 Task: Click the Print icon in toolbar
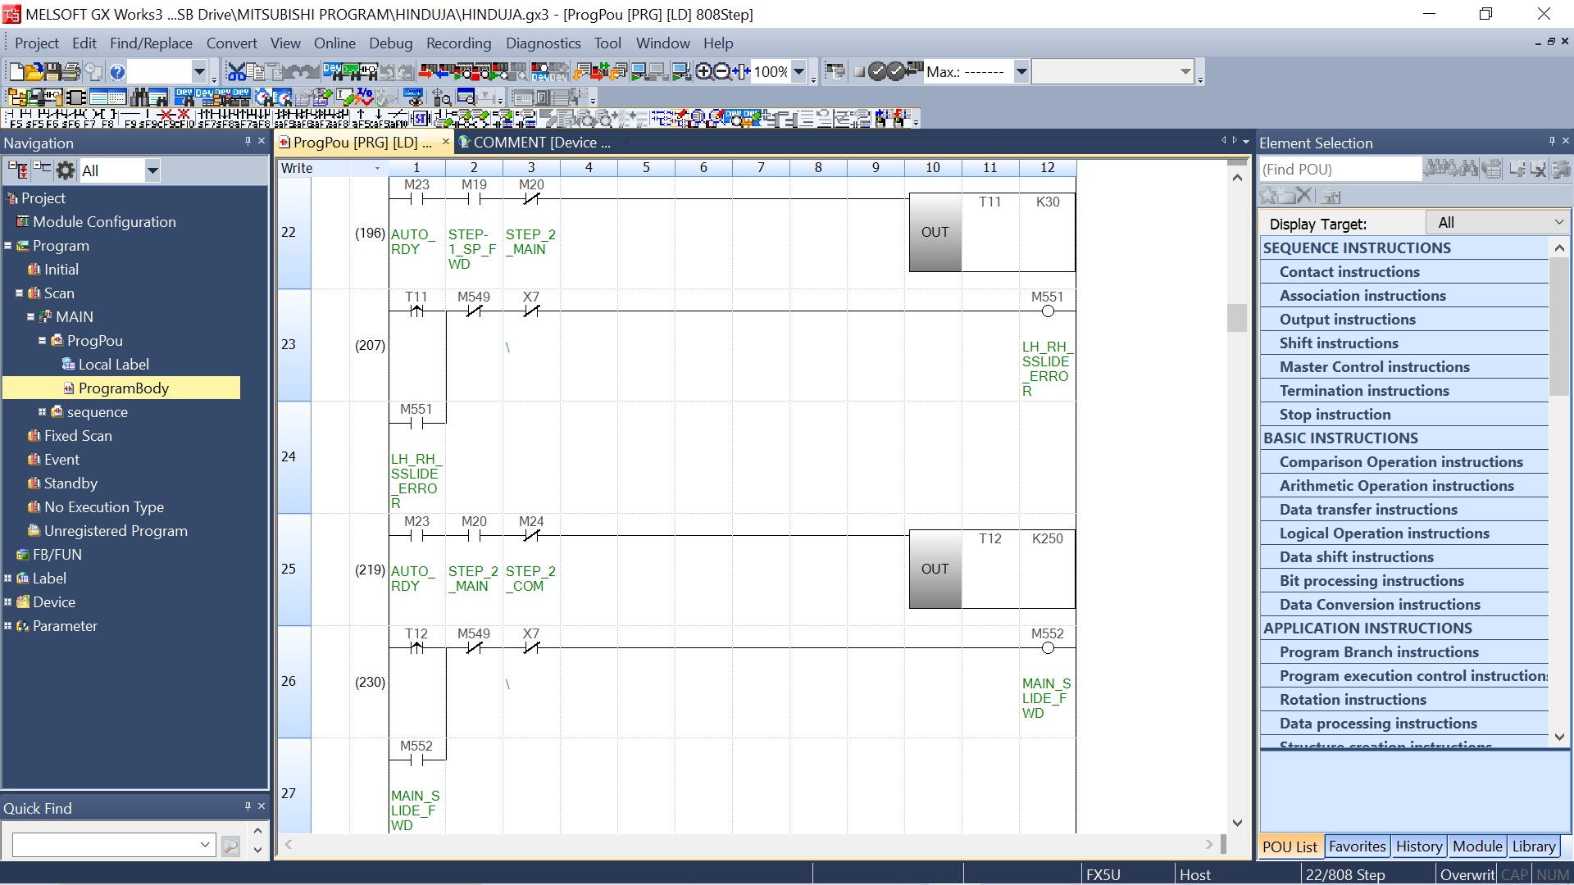click(x=71, y=72)
